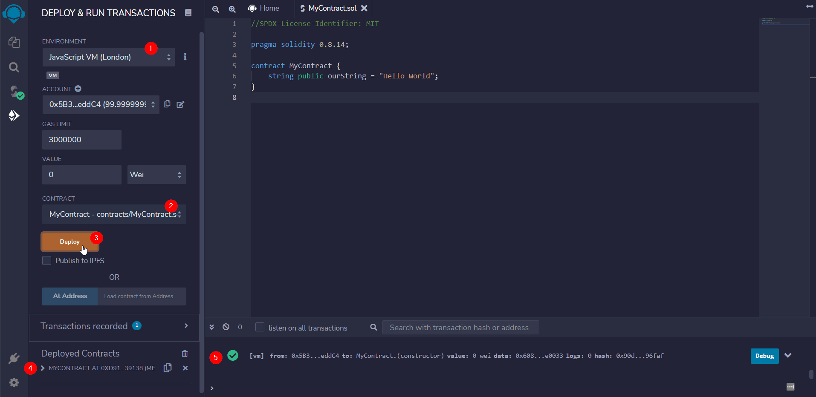The image size is (816, 397).
Task: Click the terminal command prompt arrow
Action: tap(212, 388)
